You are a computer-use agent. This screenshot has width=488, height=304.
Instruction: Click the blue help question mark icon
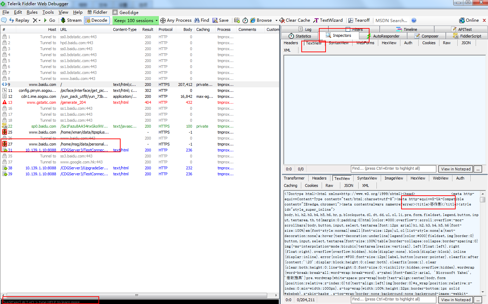(414, 20)
